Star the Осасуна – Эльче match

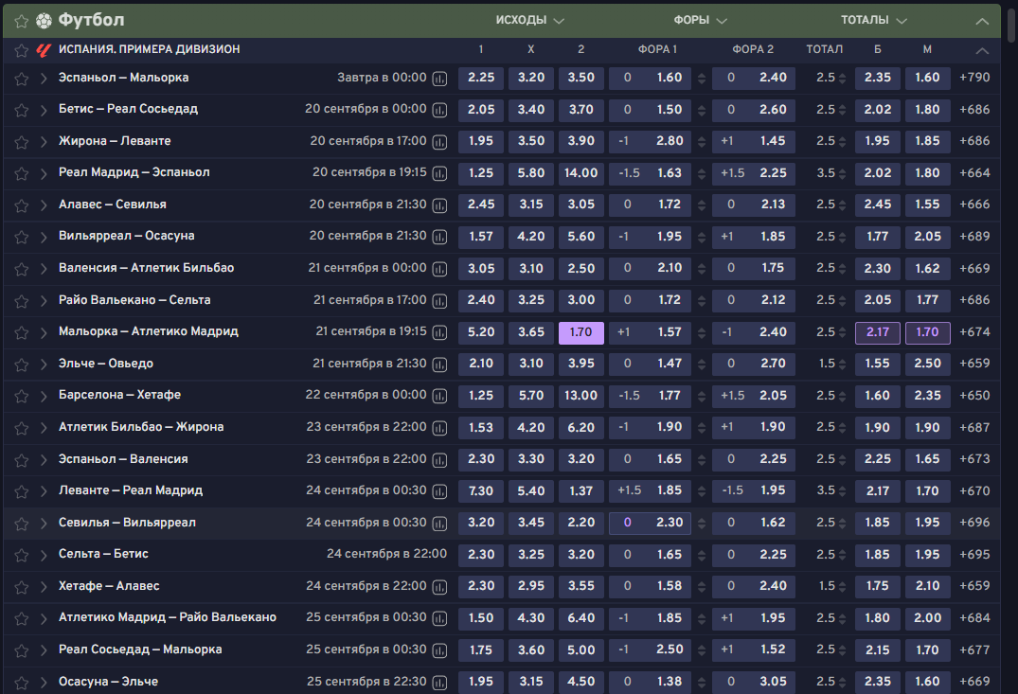pyautogui.click(x=22, y=683)
